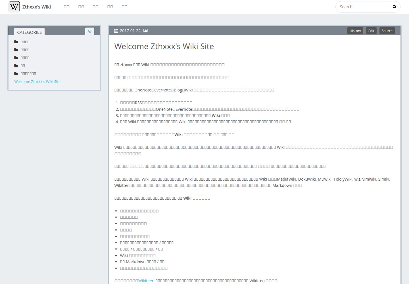Open the page History
The image size is (409, 284).
point(355,31)
